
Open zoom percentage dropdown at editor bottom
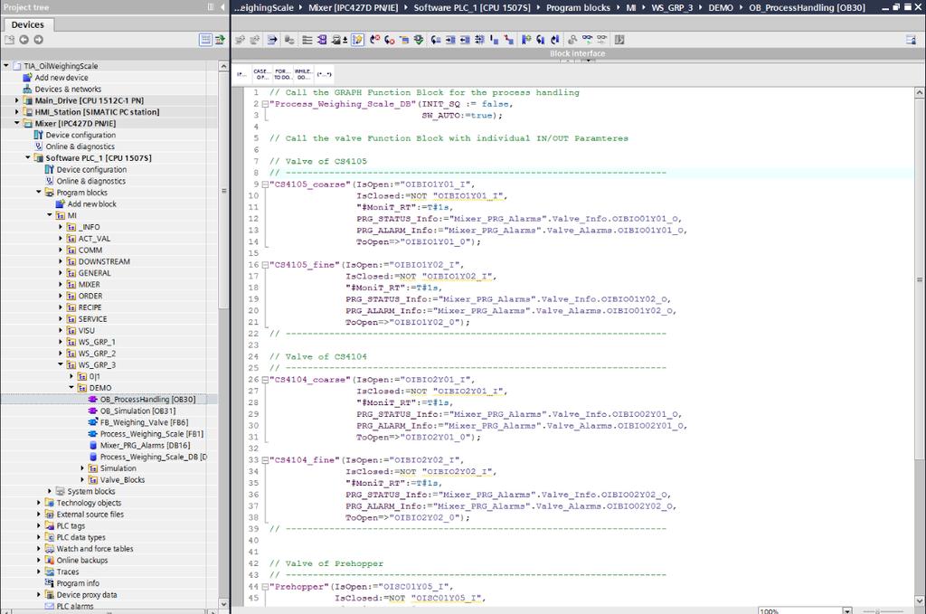click(847, 611)
